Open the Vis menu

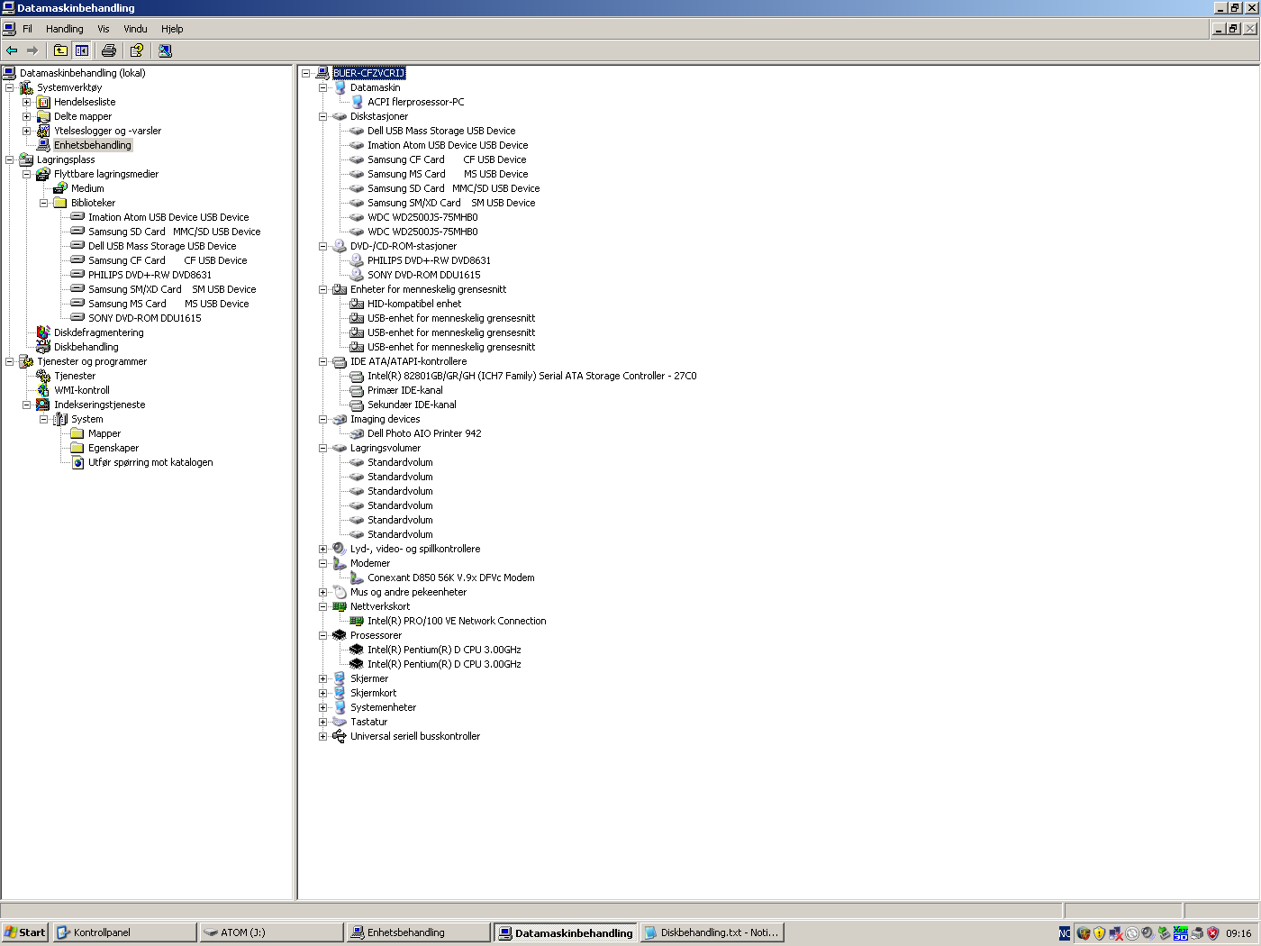pos(103,29)
